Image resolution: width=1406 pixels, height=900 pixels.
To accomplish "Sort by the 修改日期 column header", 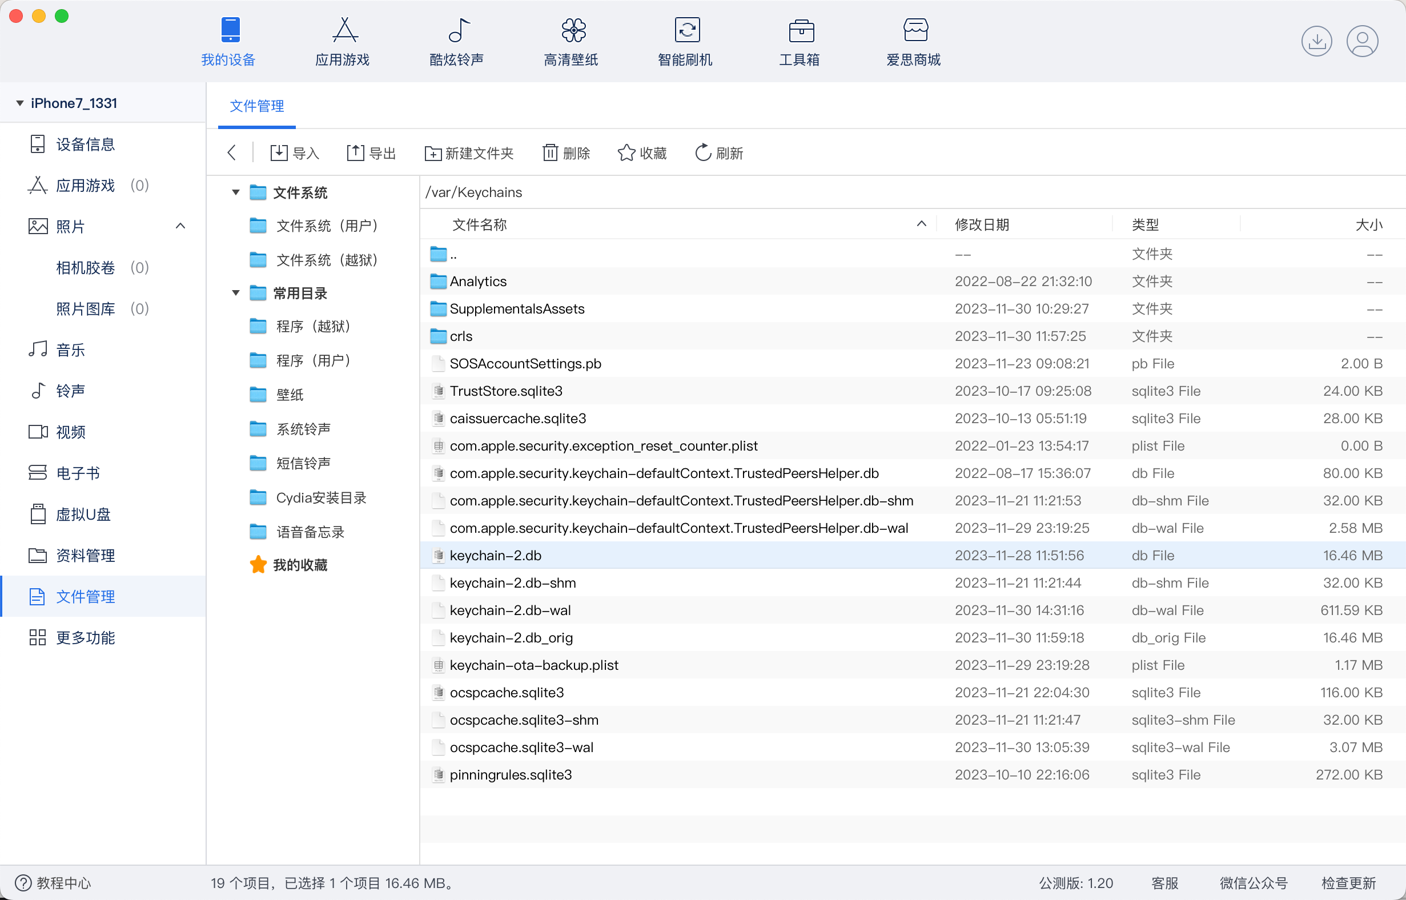I will (1024, 224).
